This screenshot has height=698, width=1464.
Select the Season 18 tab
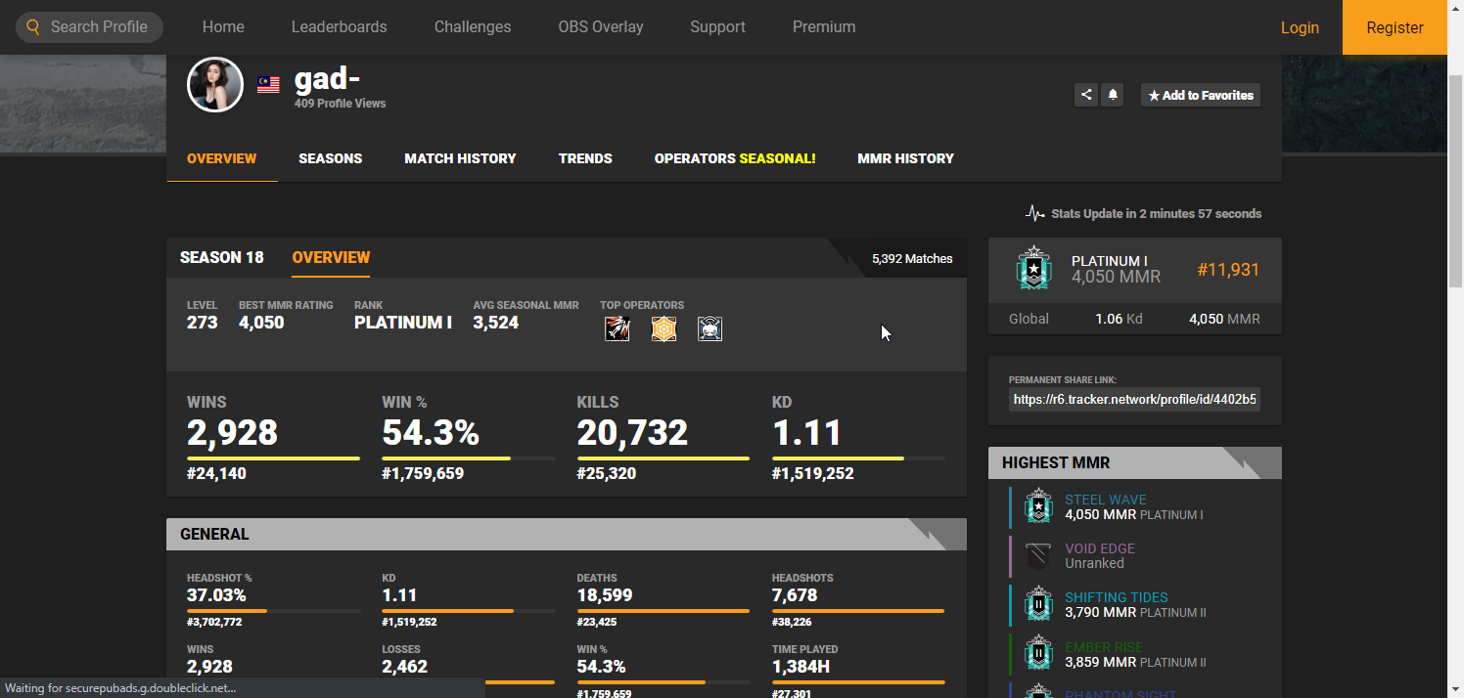coord(222,258)
